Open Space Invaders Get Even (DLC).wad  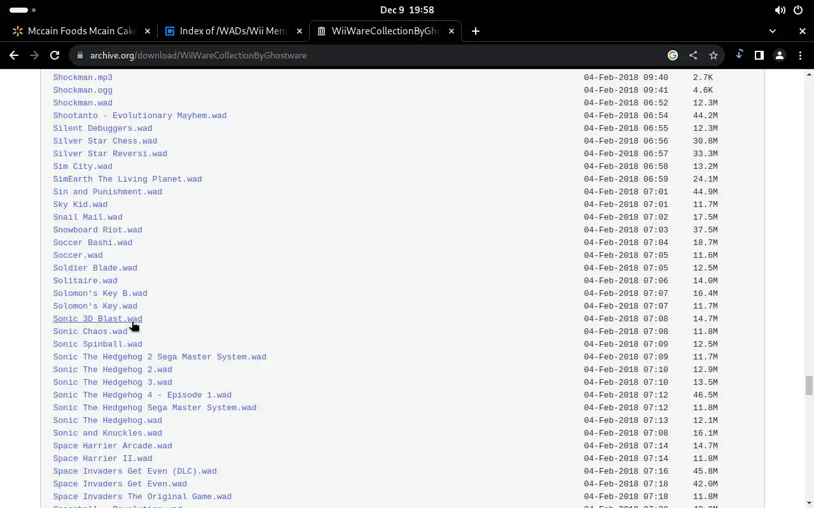click(135, 471)
